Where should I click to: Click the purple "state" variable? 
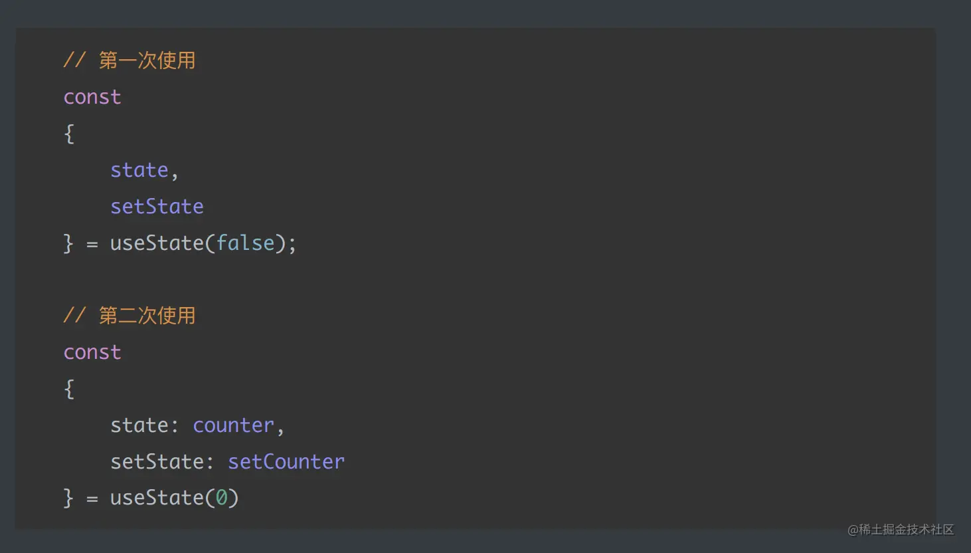pyautogui.click(x=139, y=170)
